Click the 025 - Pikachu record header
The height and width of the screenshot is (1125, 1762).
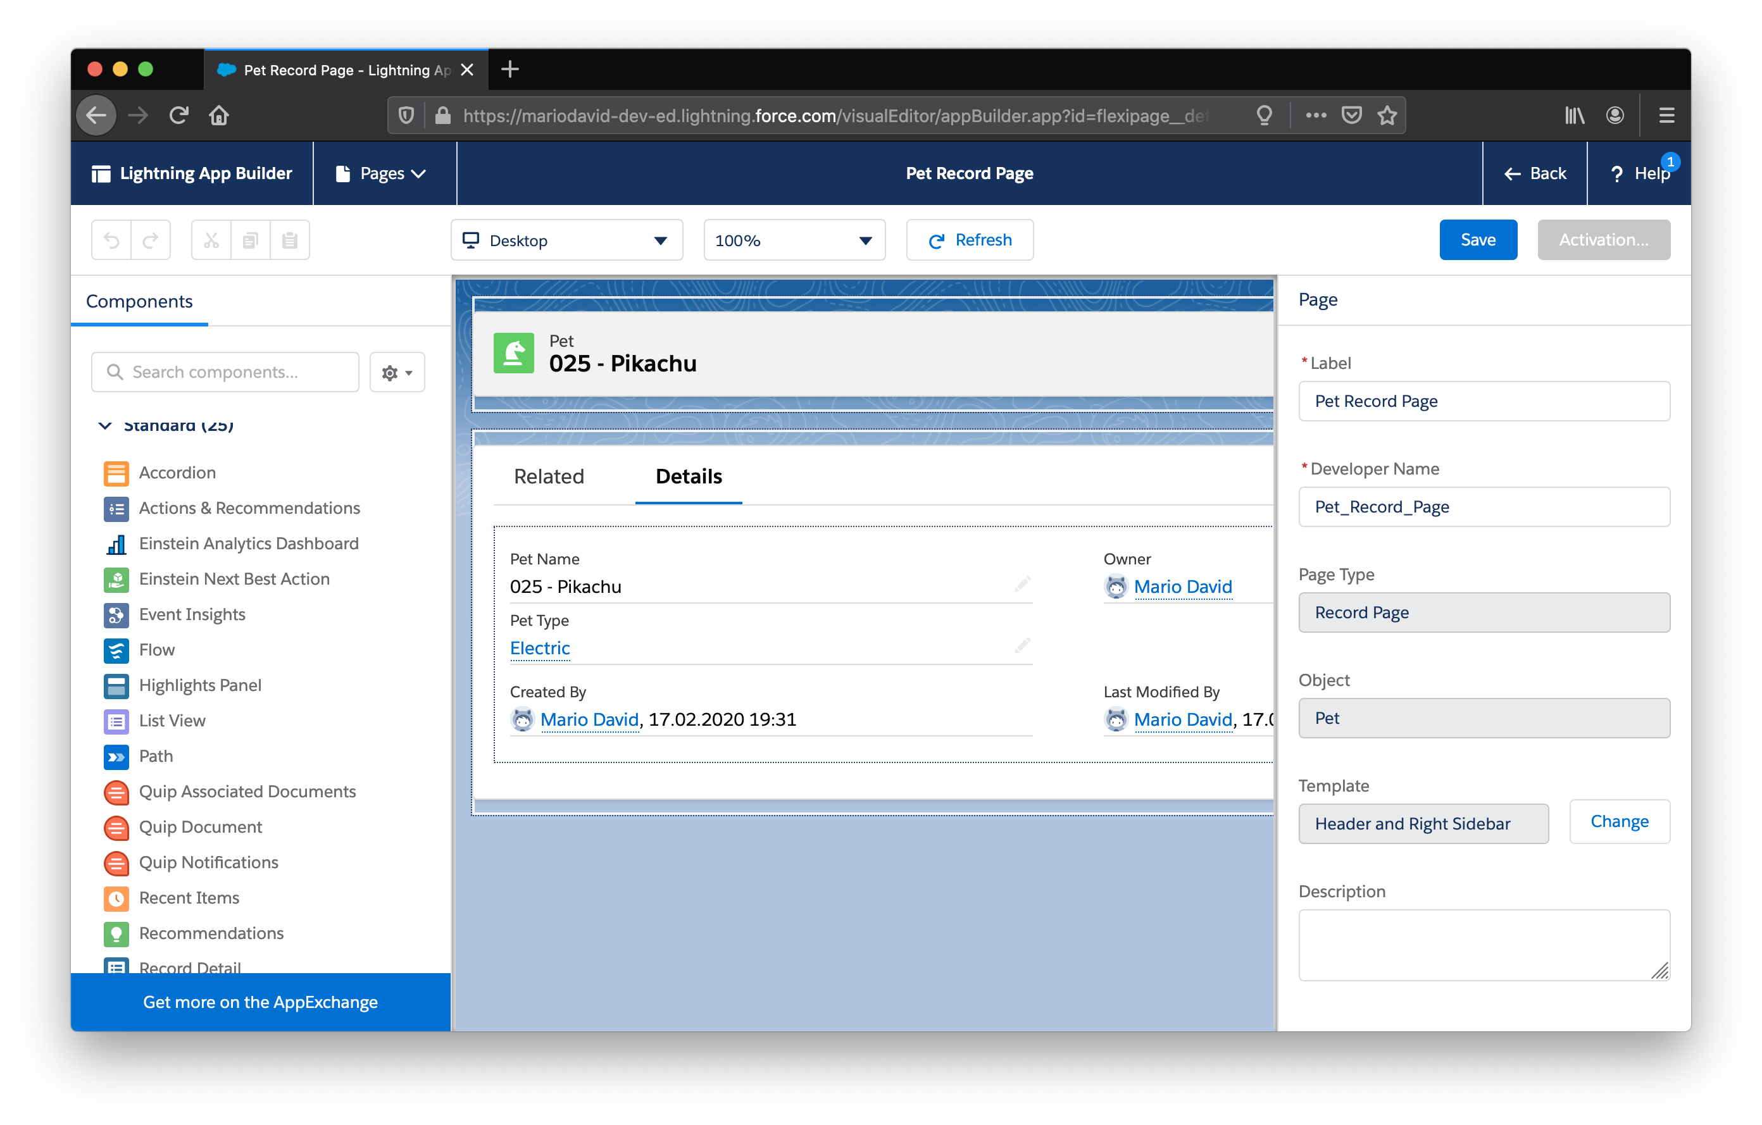[622, 364]
